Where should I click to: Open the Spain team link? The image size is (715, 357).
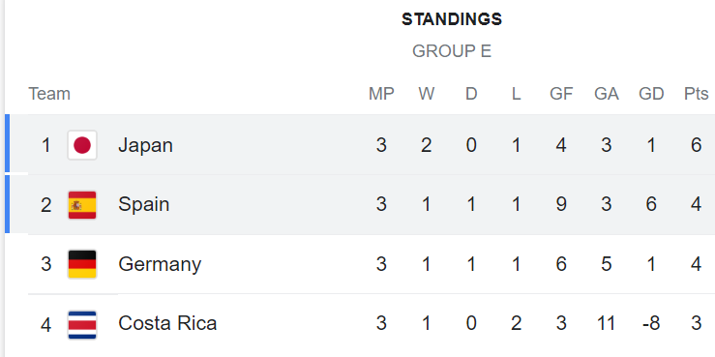pyautogui.click(x=143, y=205)
